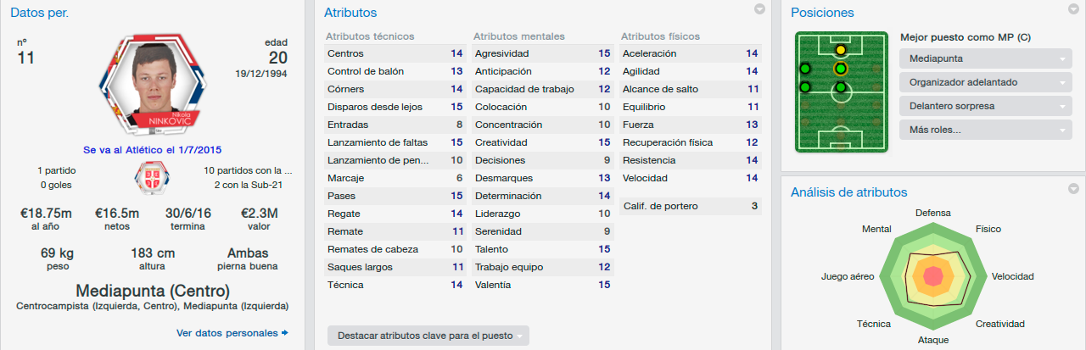1086x350 pixels.
Task: Open the Posiciones panel options arrow
Action: point(1073,9)
